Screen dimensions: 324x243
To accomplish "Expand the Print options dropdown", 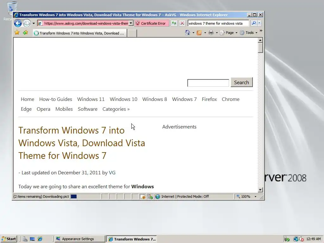I will tap(217, 33).
